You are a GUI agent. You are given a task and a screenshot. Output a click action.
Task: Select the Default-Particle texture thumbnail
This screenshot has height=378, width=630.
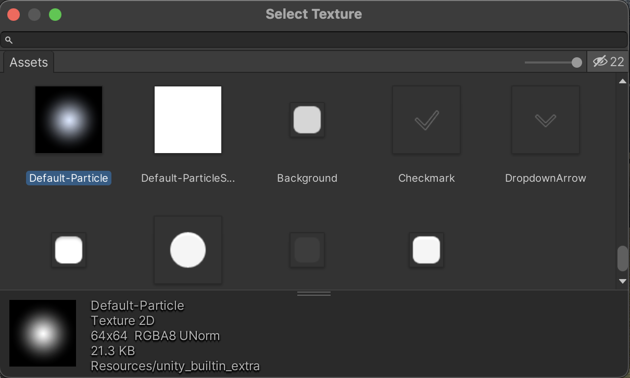coord(69,120)
